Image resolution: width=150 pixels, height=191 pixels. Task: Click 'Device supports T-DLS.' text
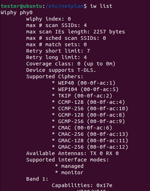pyautogui.click(x=61, y=70)
